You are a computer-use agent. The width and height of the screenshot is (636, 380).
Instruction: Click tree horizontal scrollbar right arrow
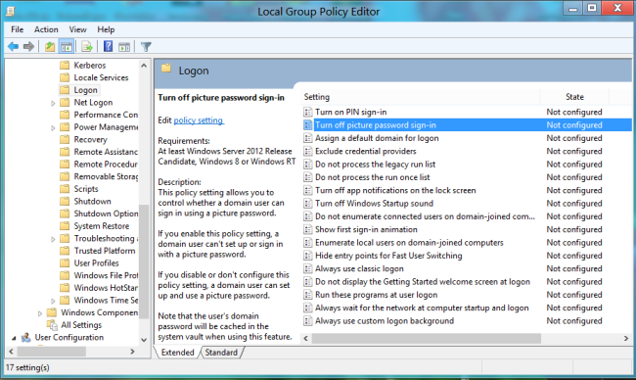pos(133,352)
